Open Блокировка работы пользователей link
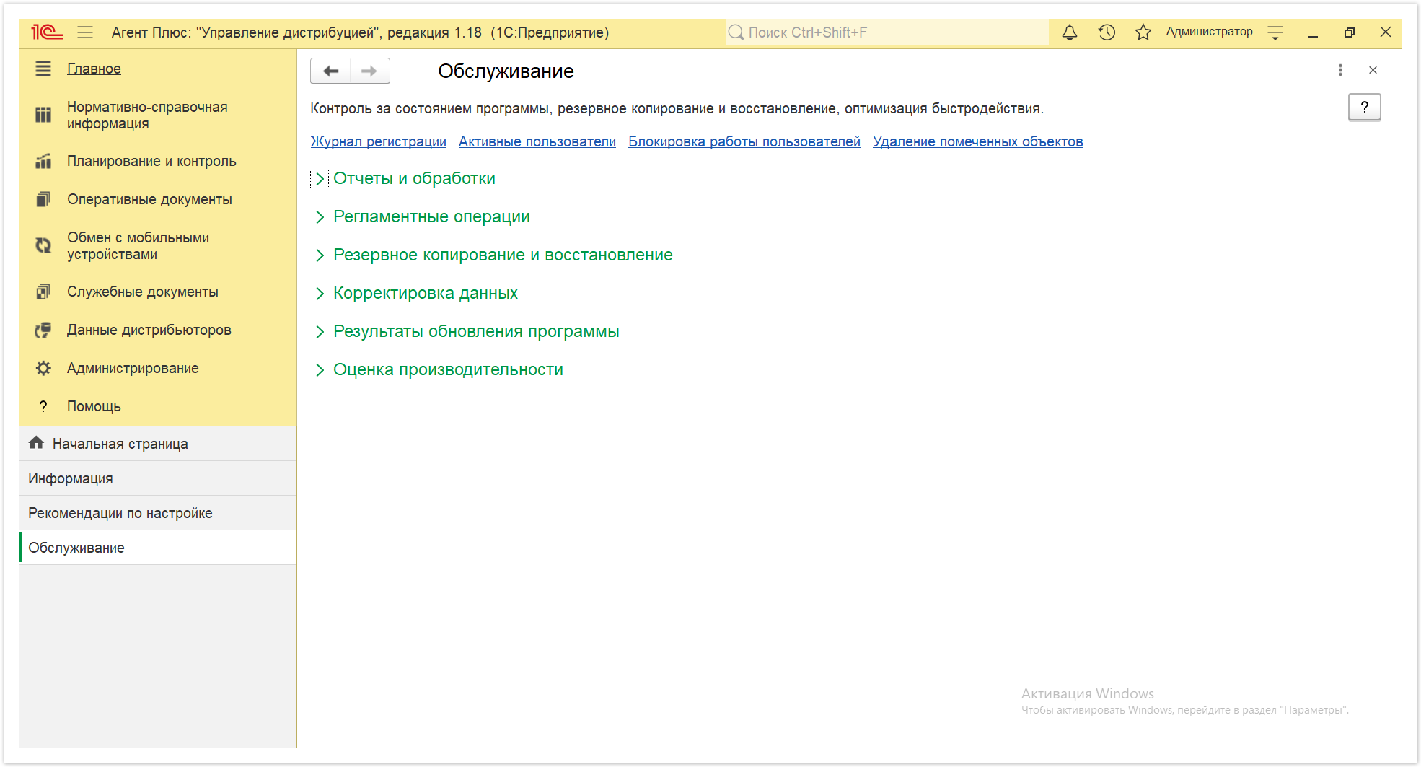 pyautogui.click(x=744, y=141)
